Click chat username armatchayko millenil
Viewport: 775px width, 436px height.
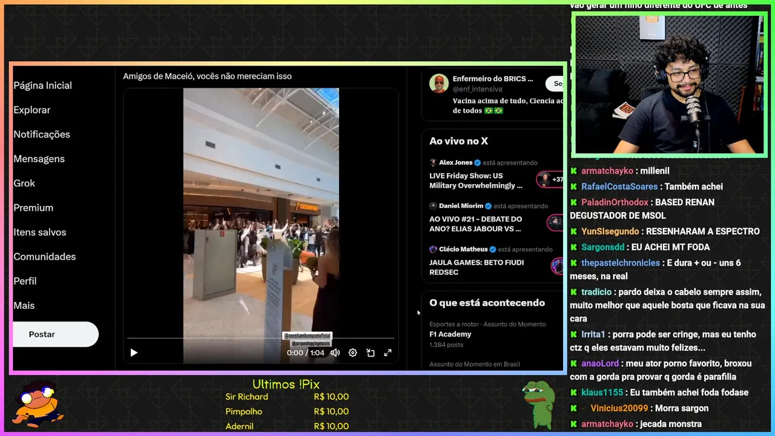point(607,171)
